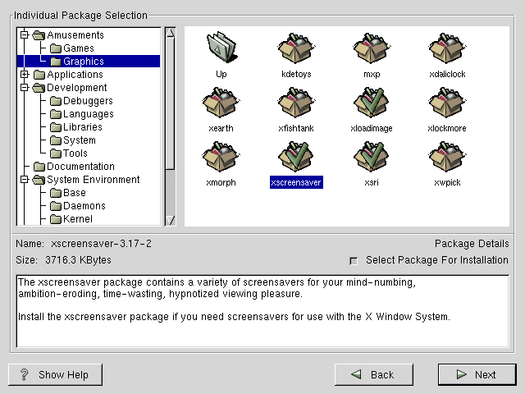Expand the Applications tree node
This screenshot has width=525, height=394.
[x=25, y=75]
